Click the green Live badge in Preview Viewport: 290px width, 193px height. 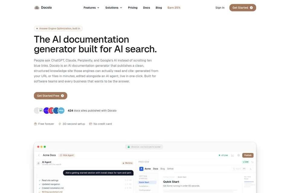246,162
